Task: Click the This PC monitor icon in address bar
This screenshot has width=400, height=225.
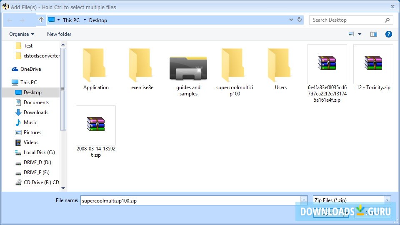Action: click(51, 20)
